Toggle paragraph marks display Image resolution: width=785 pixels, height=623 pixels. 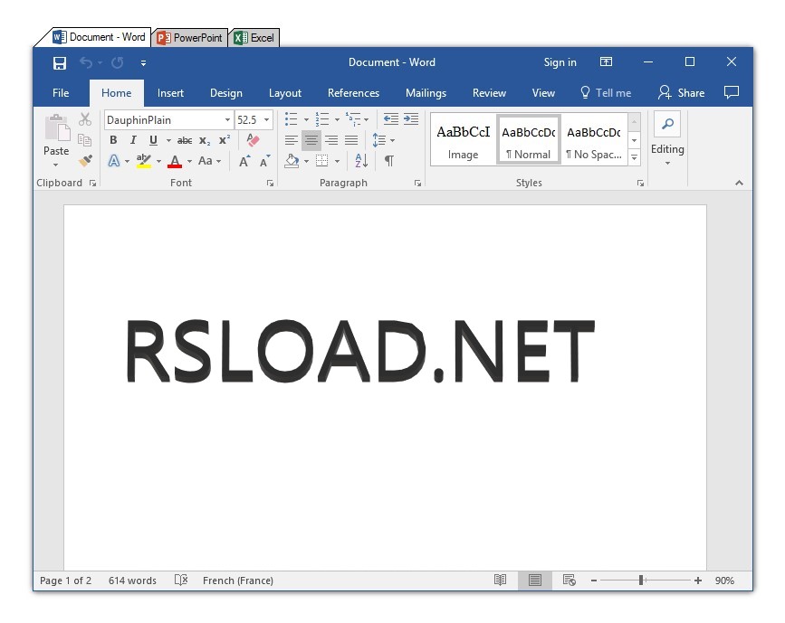click(389, 161)
